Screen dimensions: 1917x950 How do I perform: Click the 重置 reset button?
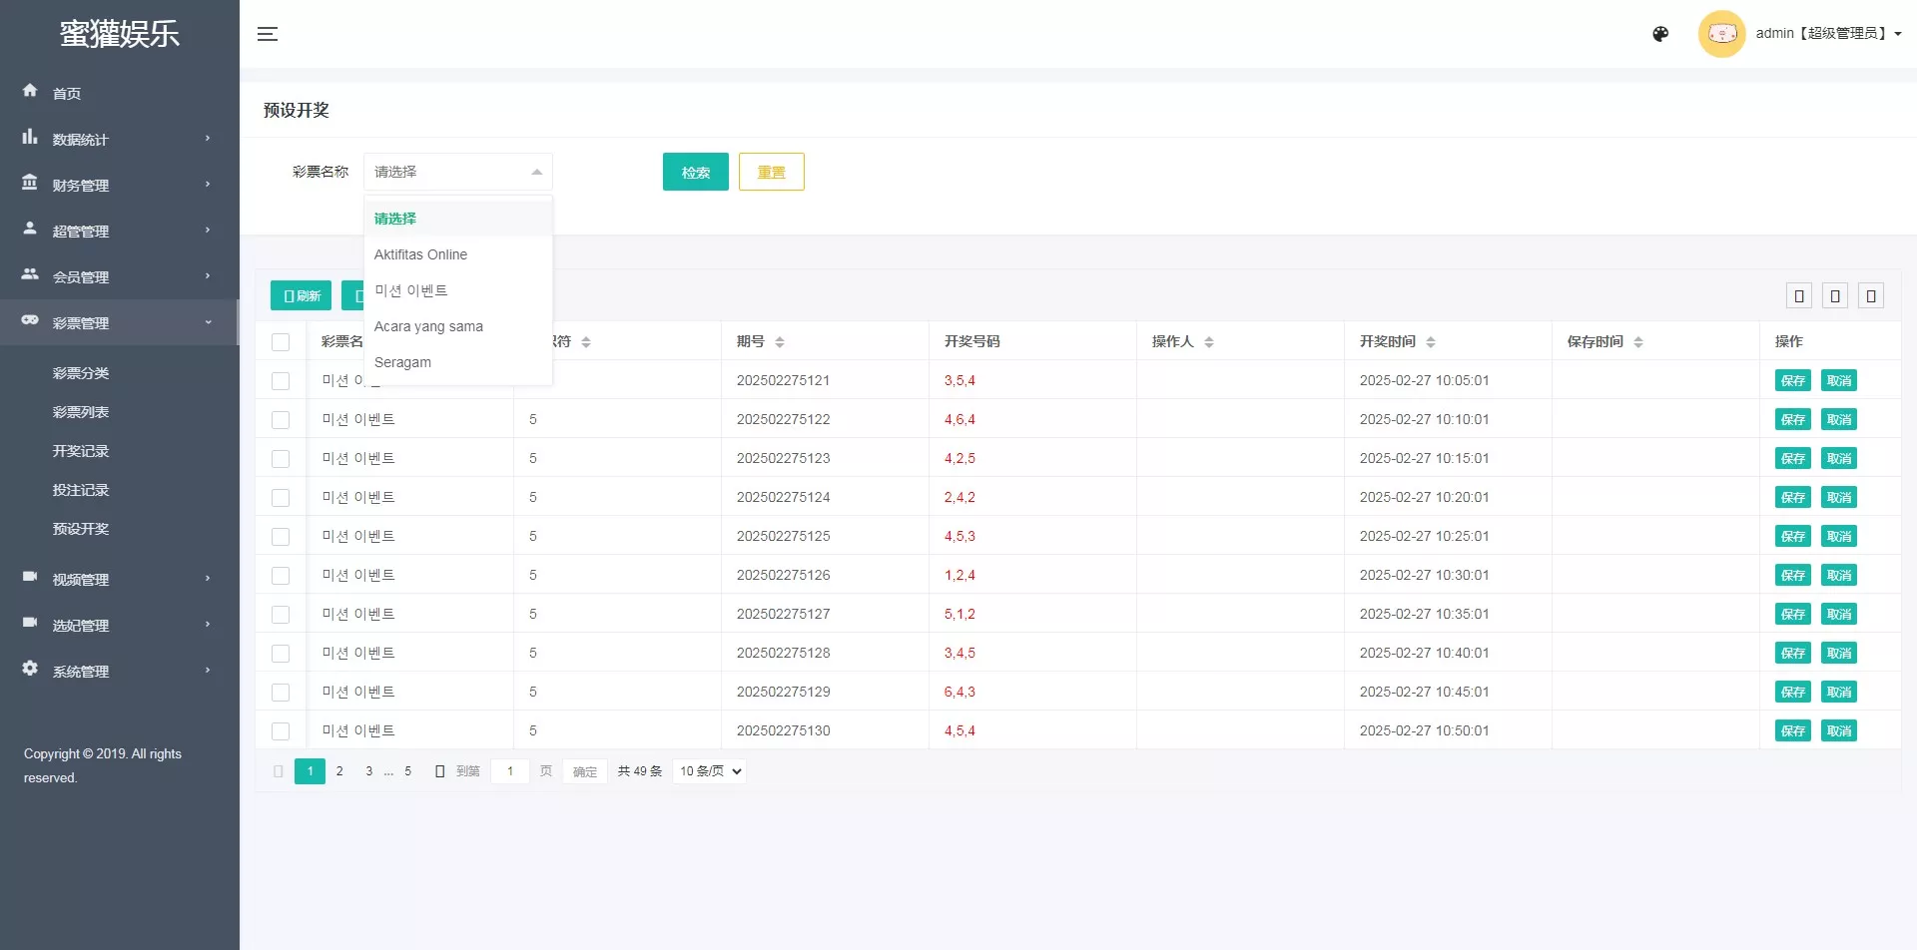(771, 172)
